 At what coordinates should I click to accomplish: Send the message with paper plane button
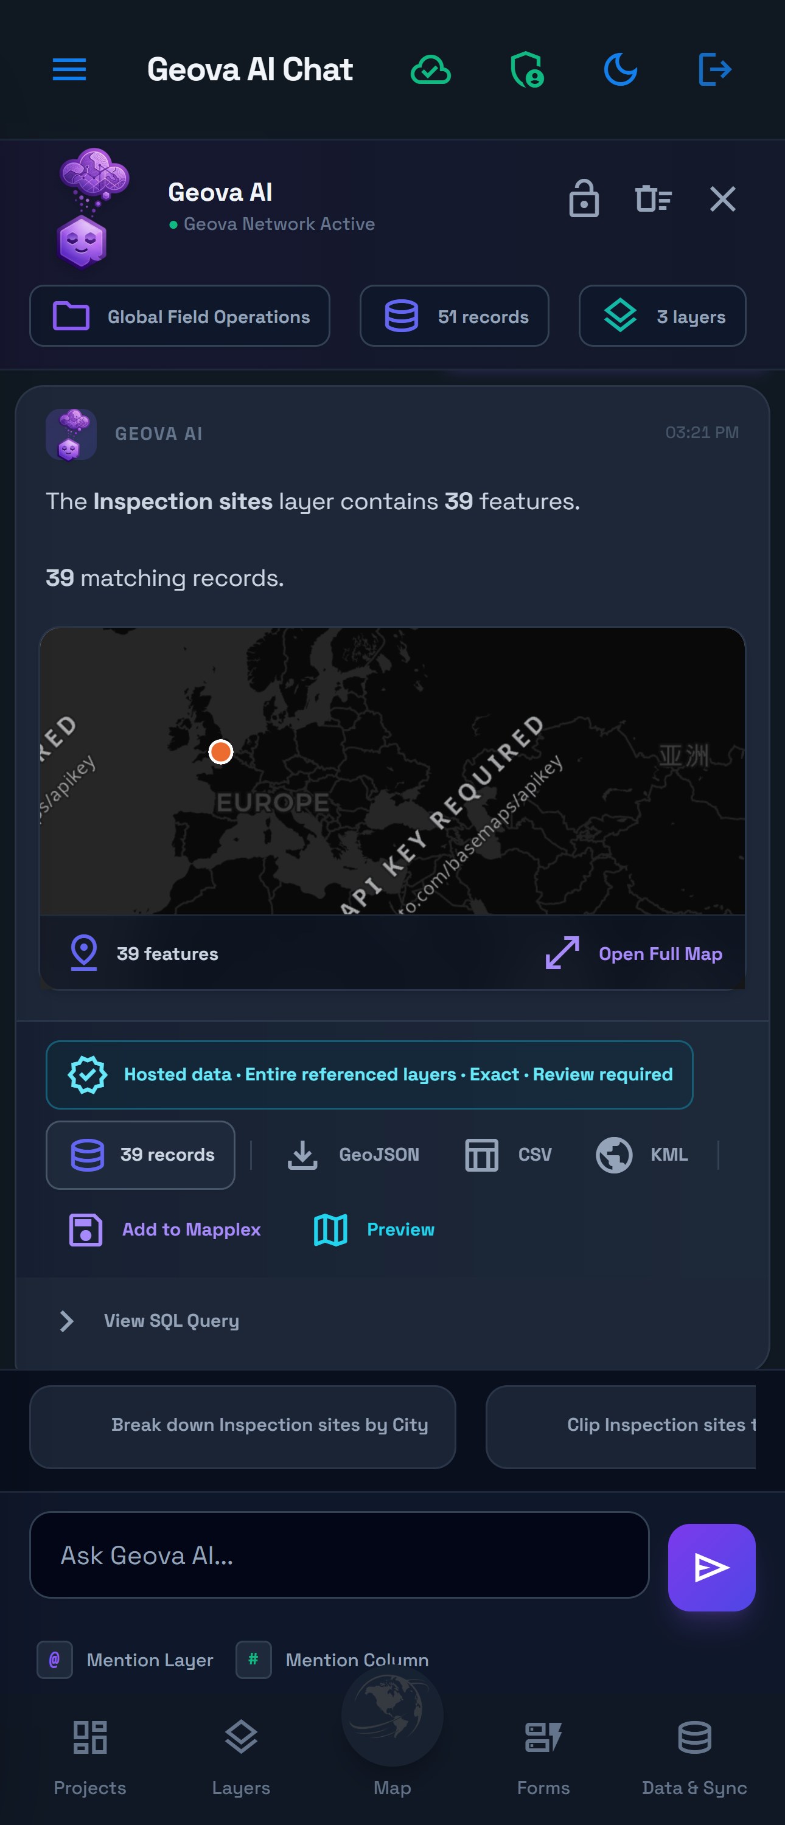pyautogui.click(x=711, y=1567)
